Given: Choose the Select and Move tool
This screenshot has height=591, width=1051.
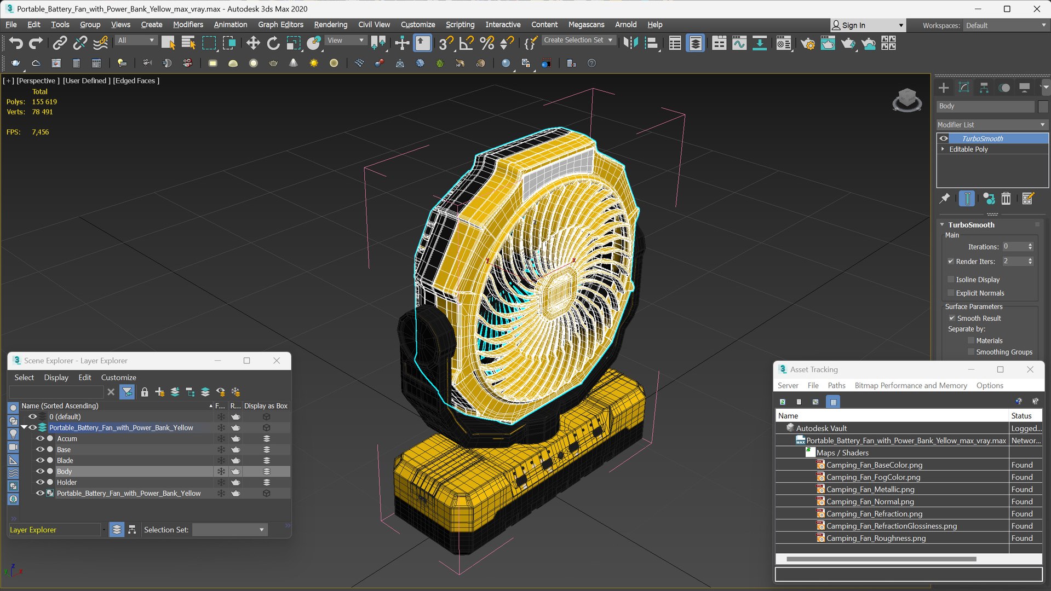Looking at the screenshot, I should (253, 43).
